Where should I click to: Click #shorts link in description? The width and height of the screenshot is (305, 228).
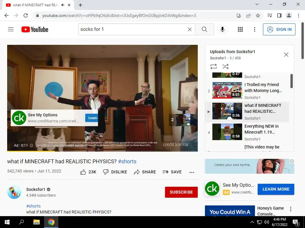tap(33, 206)
